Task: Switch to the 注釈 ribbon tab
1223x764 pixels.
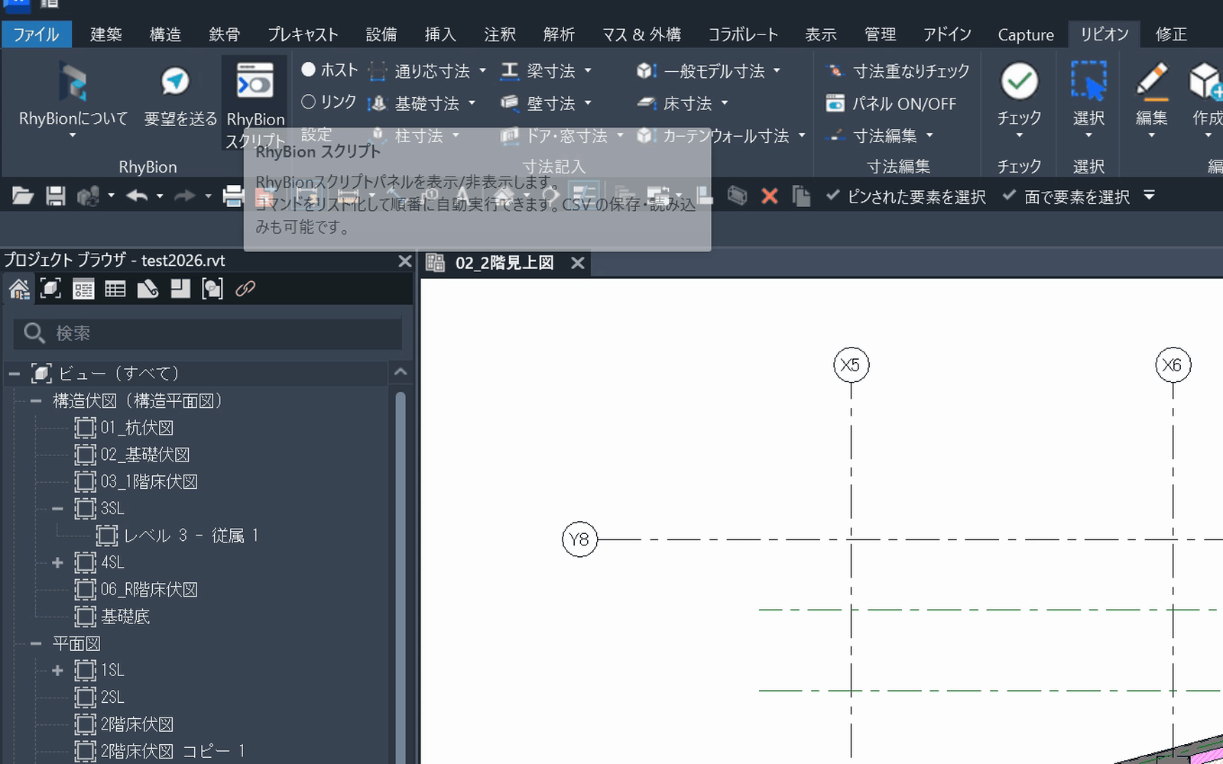Action: tap(500, 34)
